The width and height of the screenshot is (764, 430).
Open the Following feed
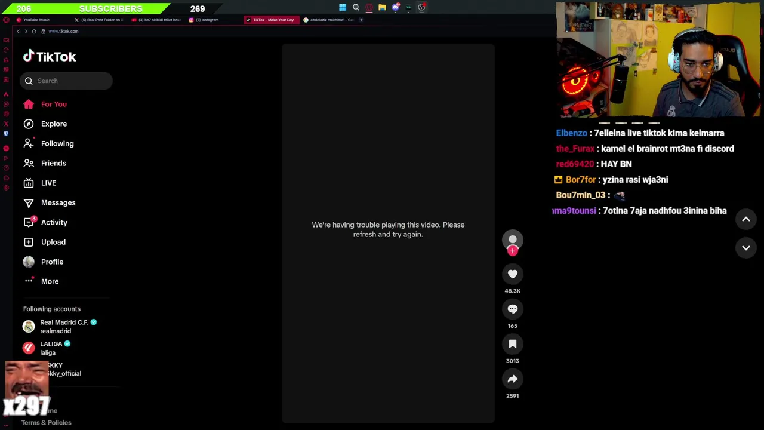(48, 143)
